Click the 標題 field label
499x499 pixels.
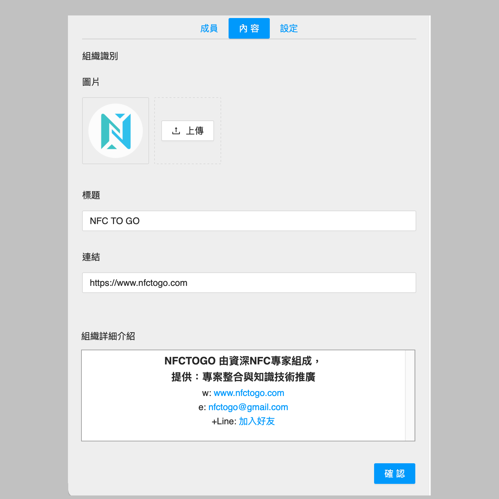pyautogui.click(x=91, y=195)
